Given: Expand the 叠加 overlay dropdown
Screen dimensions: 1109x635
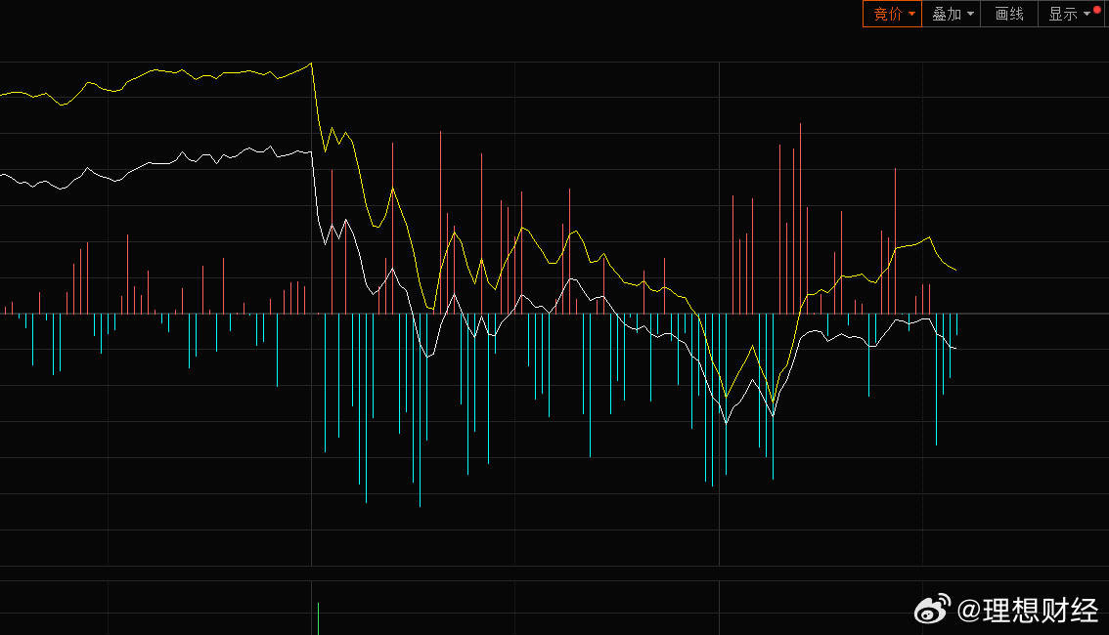Looking at the screenshot, I should (x=952, y=14).
